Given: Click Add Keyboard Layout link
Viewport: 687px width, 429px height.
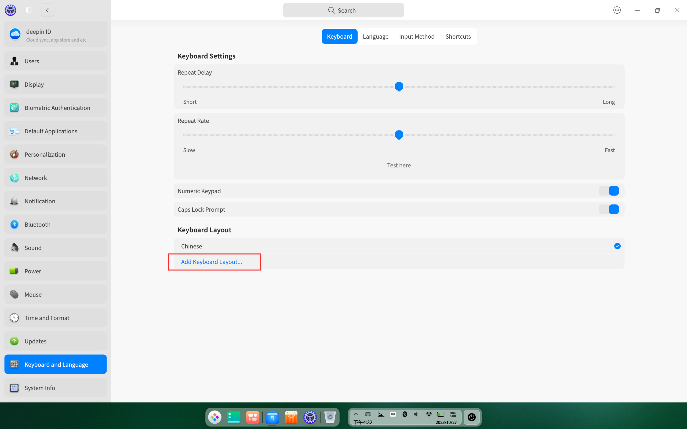Looking at the screenshot, I should point(211,262).
